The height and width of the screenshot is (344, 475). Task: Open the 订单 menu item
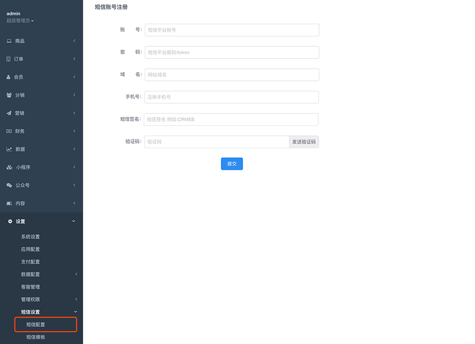coord(41,59)
